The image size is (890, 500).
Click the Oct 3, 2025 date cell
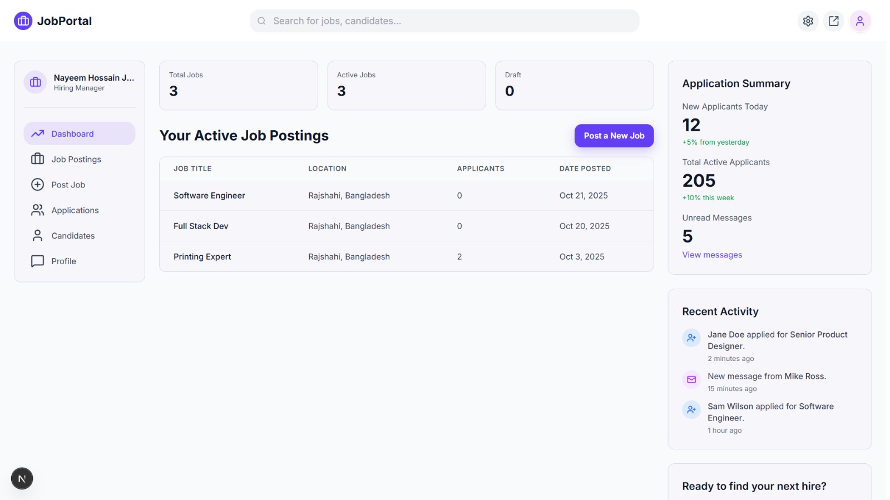point(582,256)
